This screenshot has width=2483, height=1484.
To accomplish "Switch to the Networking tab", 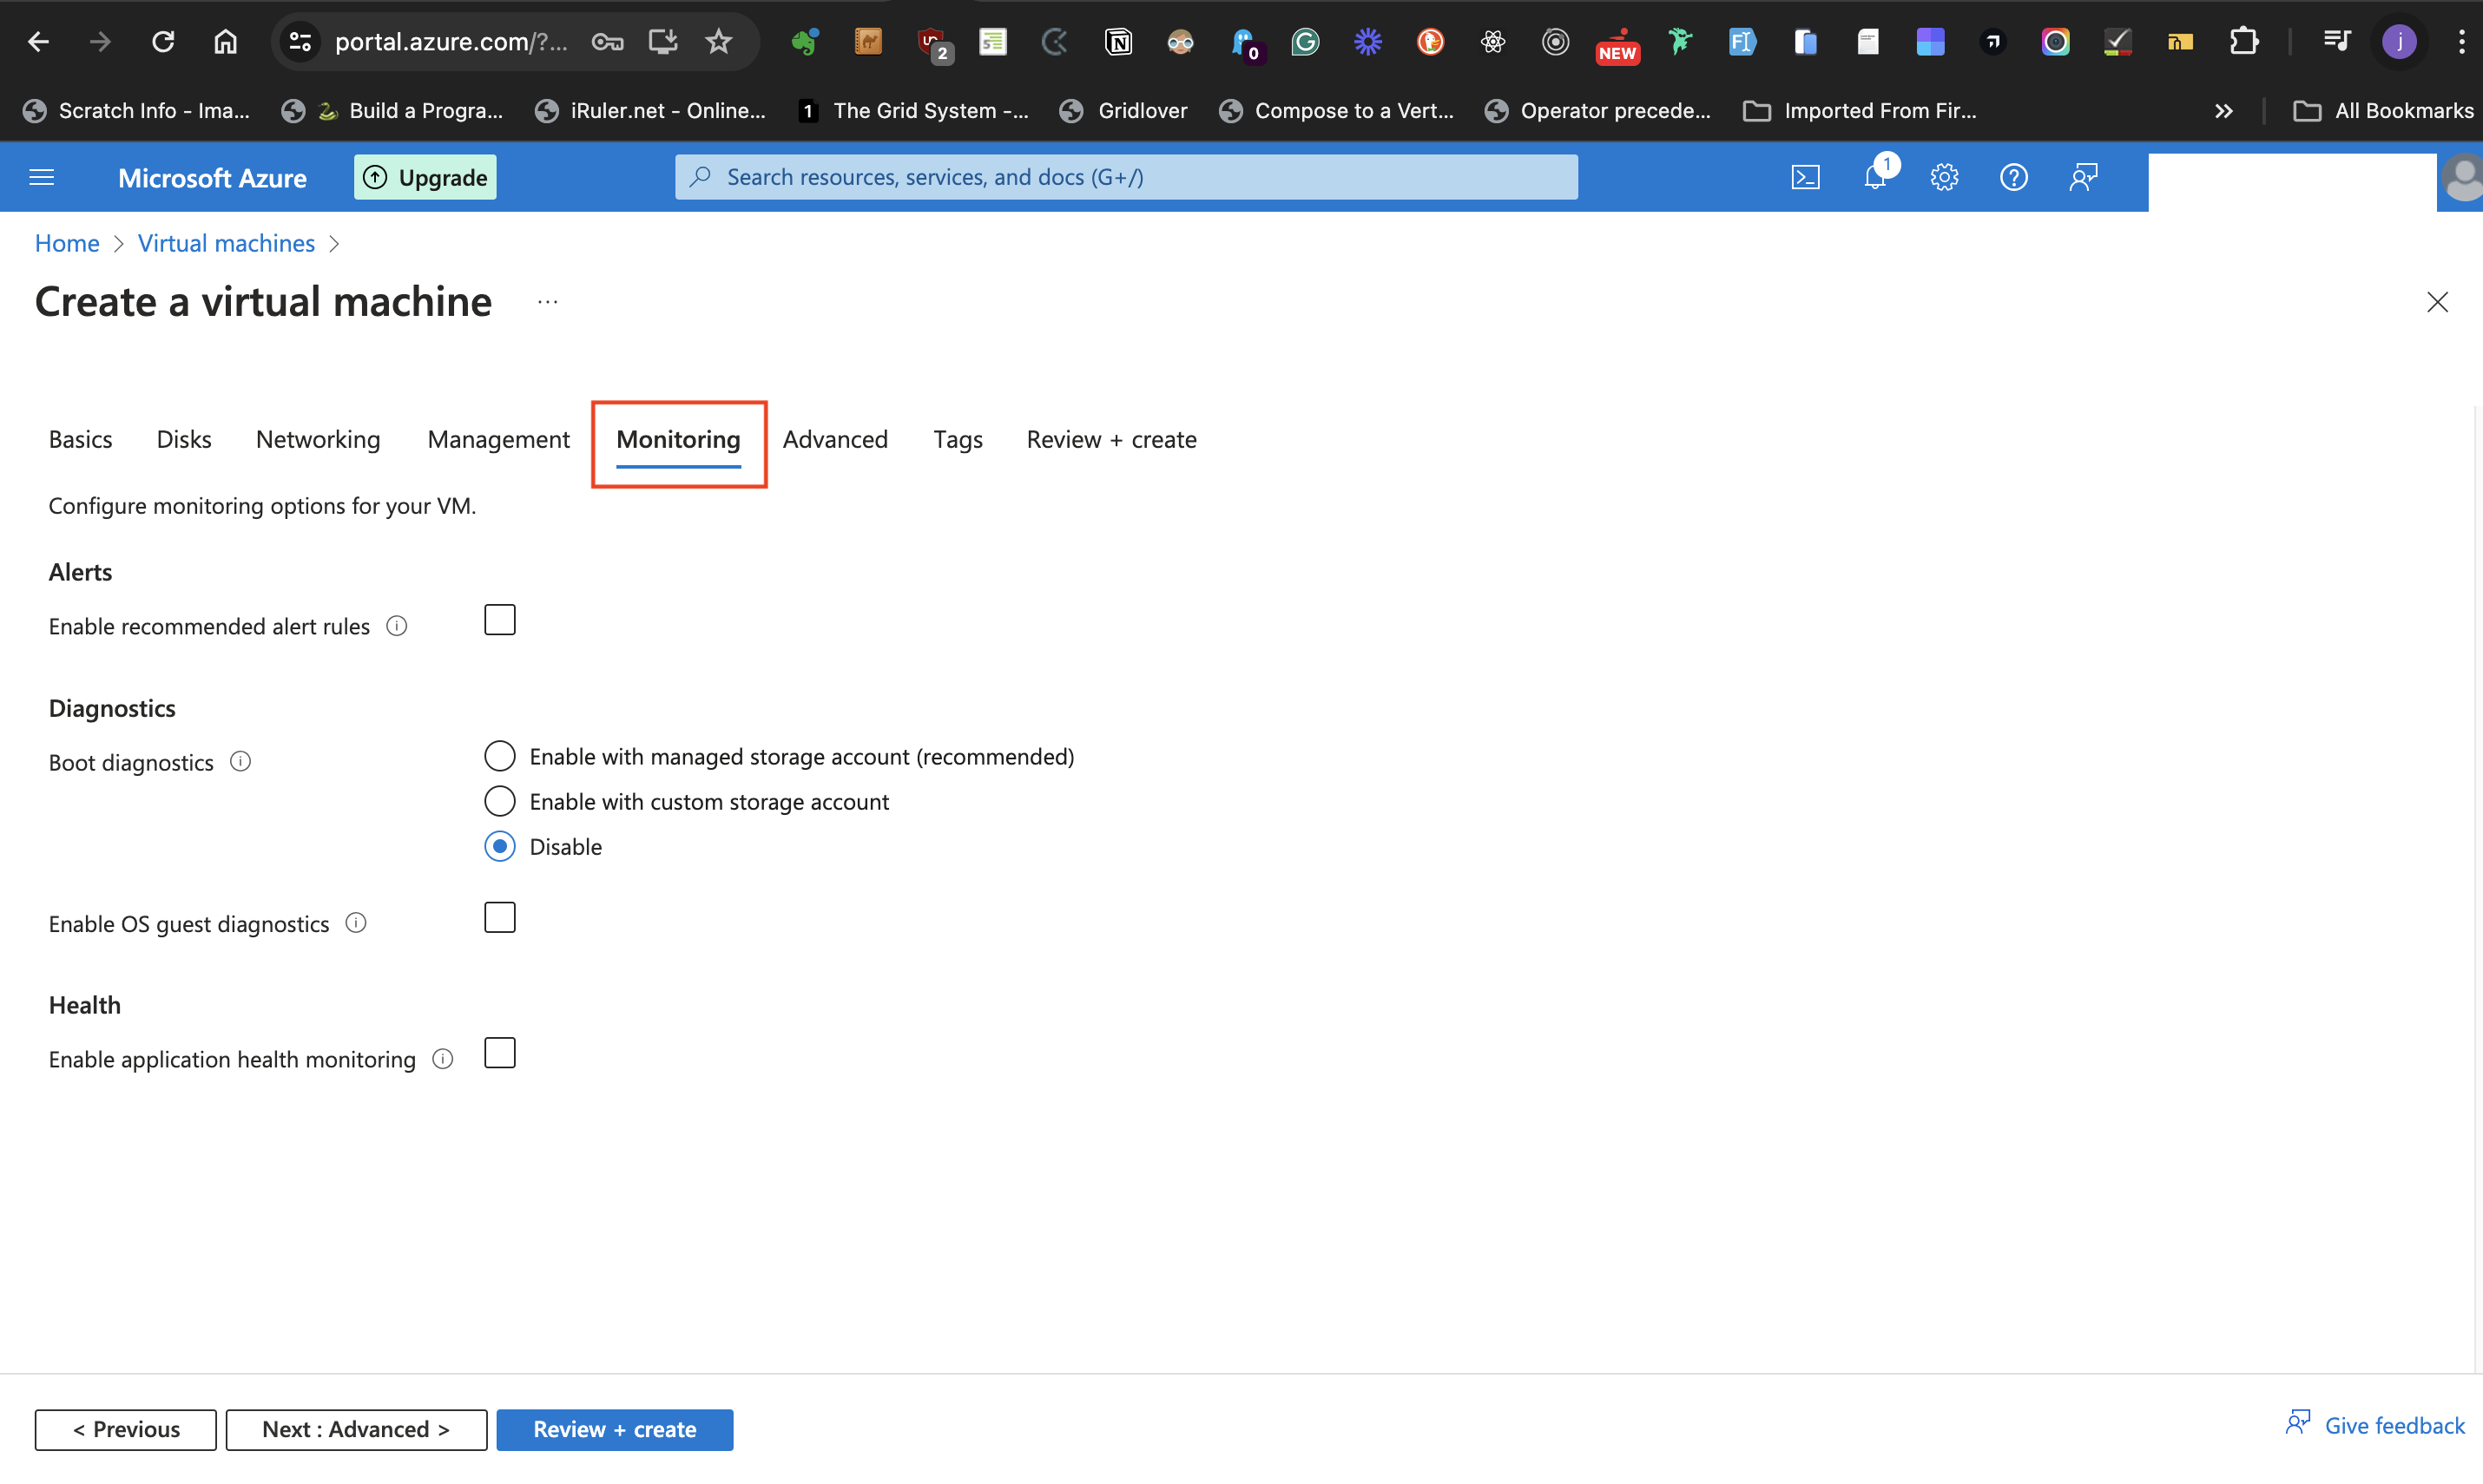I will (x=317, y=439).
